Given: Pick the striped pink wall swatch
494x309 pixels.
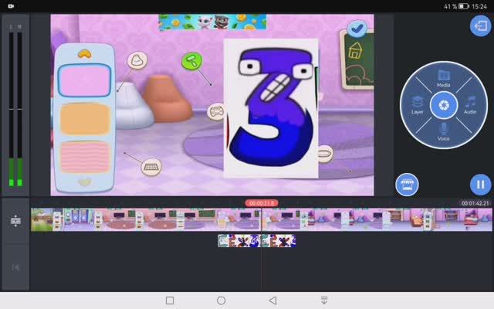Looking at the screenshot, I should pos(84,157).
